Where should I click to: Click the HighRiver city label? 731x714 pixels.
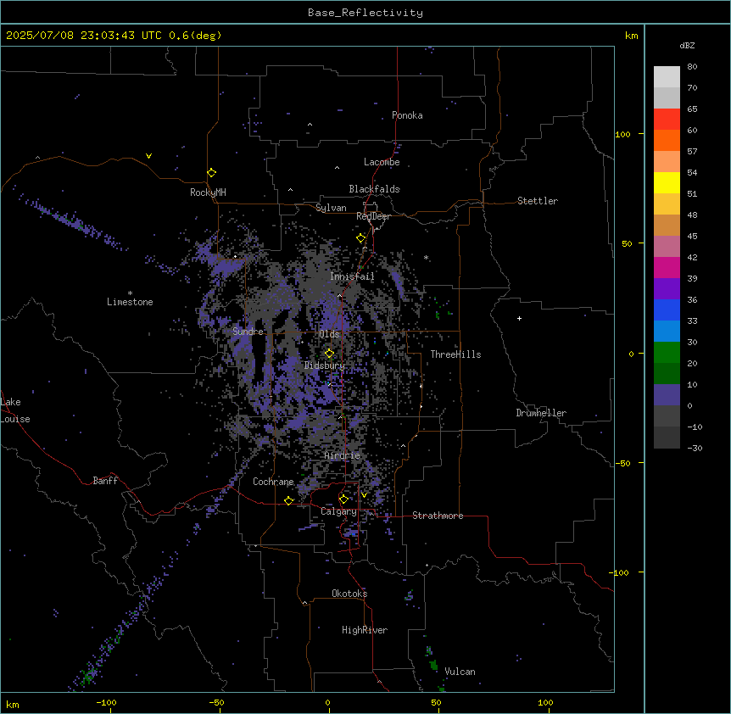point(365,630)
